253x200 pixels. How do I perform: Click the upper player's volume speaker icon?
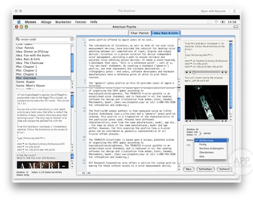coord(187,72)
